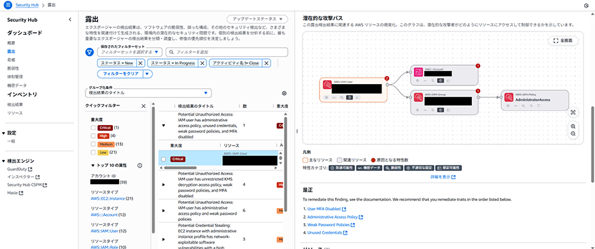
Task: Select the Critical finding row checkbox
Action: pos(163,159)
